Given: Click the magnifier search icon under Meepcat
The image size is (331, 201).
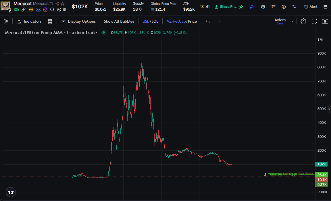Looking at the screenshot, I should pos(52,9).
